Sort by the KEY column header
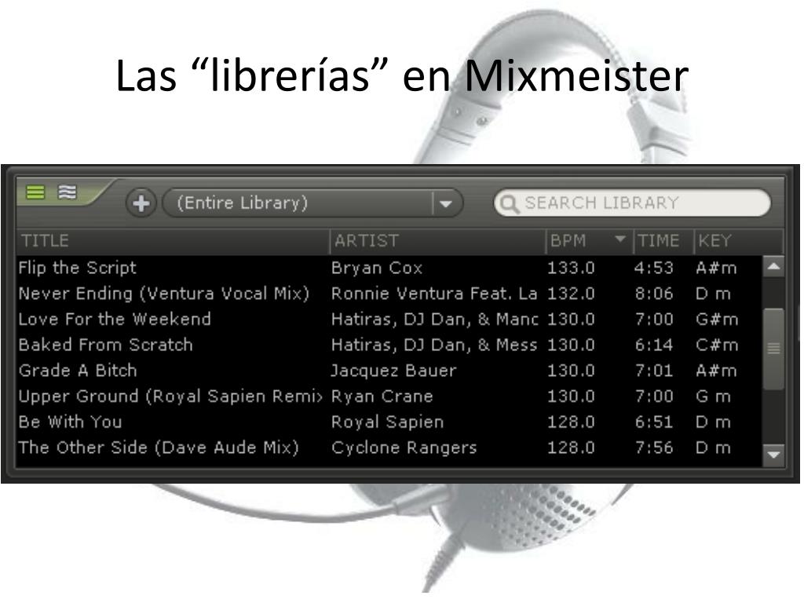 click(738, 241)
